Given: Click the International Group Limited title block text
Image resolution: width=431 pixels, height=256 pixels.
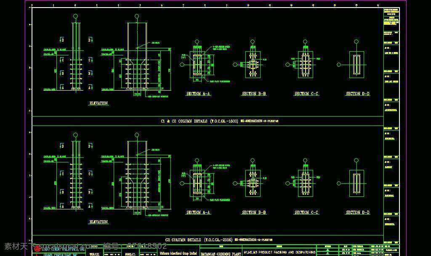Looking at the screenshot, I should pyautogui.click(x=178, y=253).
